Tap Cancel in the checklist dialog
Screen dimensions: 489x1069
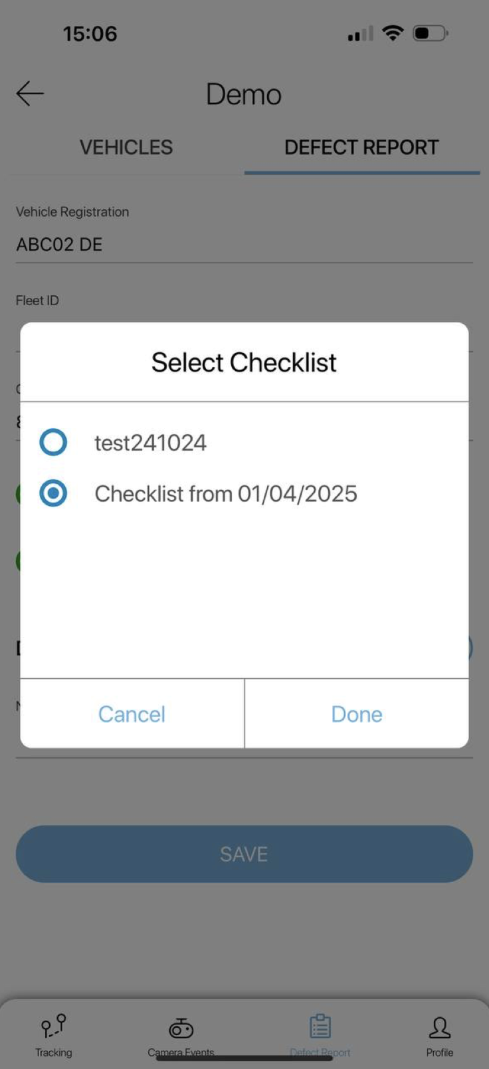[x=131, y=713]
